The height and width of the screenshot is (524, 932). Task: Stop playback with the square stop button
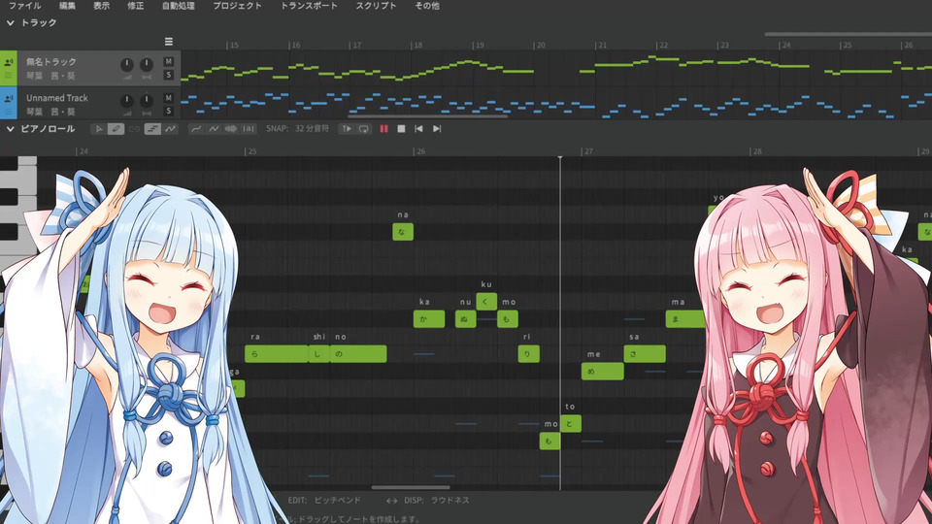(401, 129)
